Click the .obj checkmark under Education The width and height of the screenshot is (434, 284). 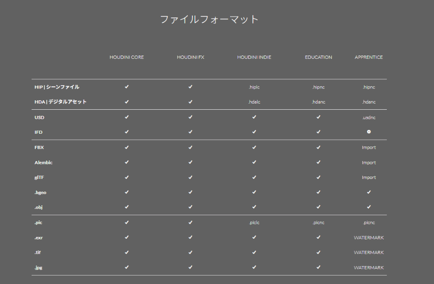coord(318,207)
